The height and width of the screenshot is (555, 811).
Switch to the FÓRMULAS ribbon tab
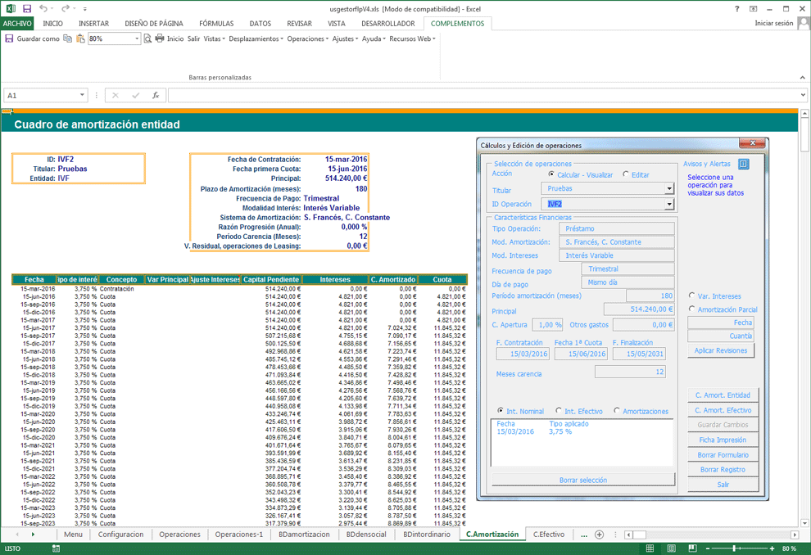click(216, 24)
